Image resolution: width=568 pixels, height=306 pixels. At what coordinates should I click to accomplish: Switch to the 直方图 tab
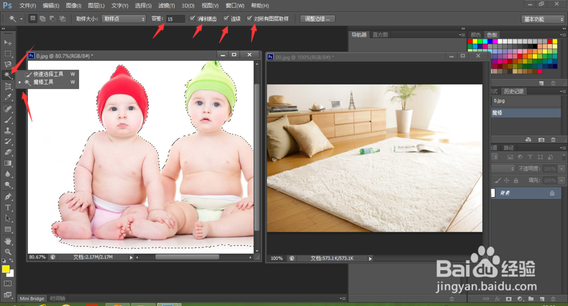click(380, 35)
